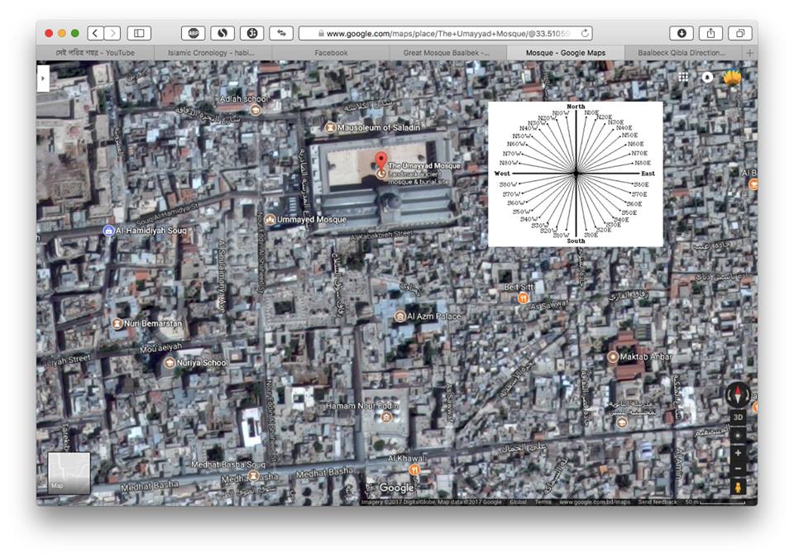Viewport: 794px width, 558px height.
Task: Switch to Map view using the thumbnail
Action: pyautogui.click(x=69, y=473)
